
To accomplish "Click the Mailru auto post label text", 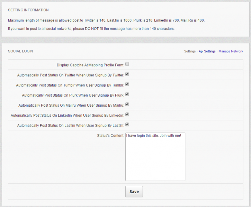I will pyautogui.click(x=71, y=105).
